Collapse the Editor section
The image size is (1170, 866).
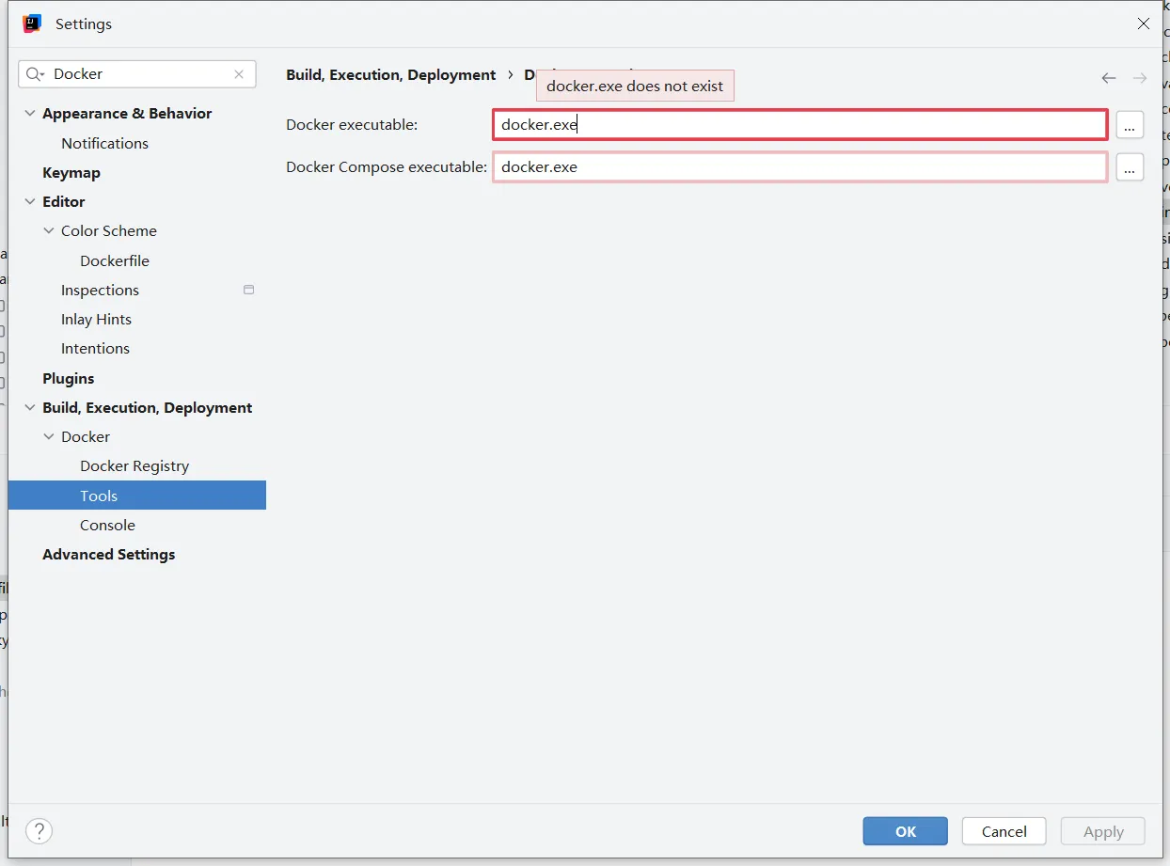tap(30, 201)
